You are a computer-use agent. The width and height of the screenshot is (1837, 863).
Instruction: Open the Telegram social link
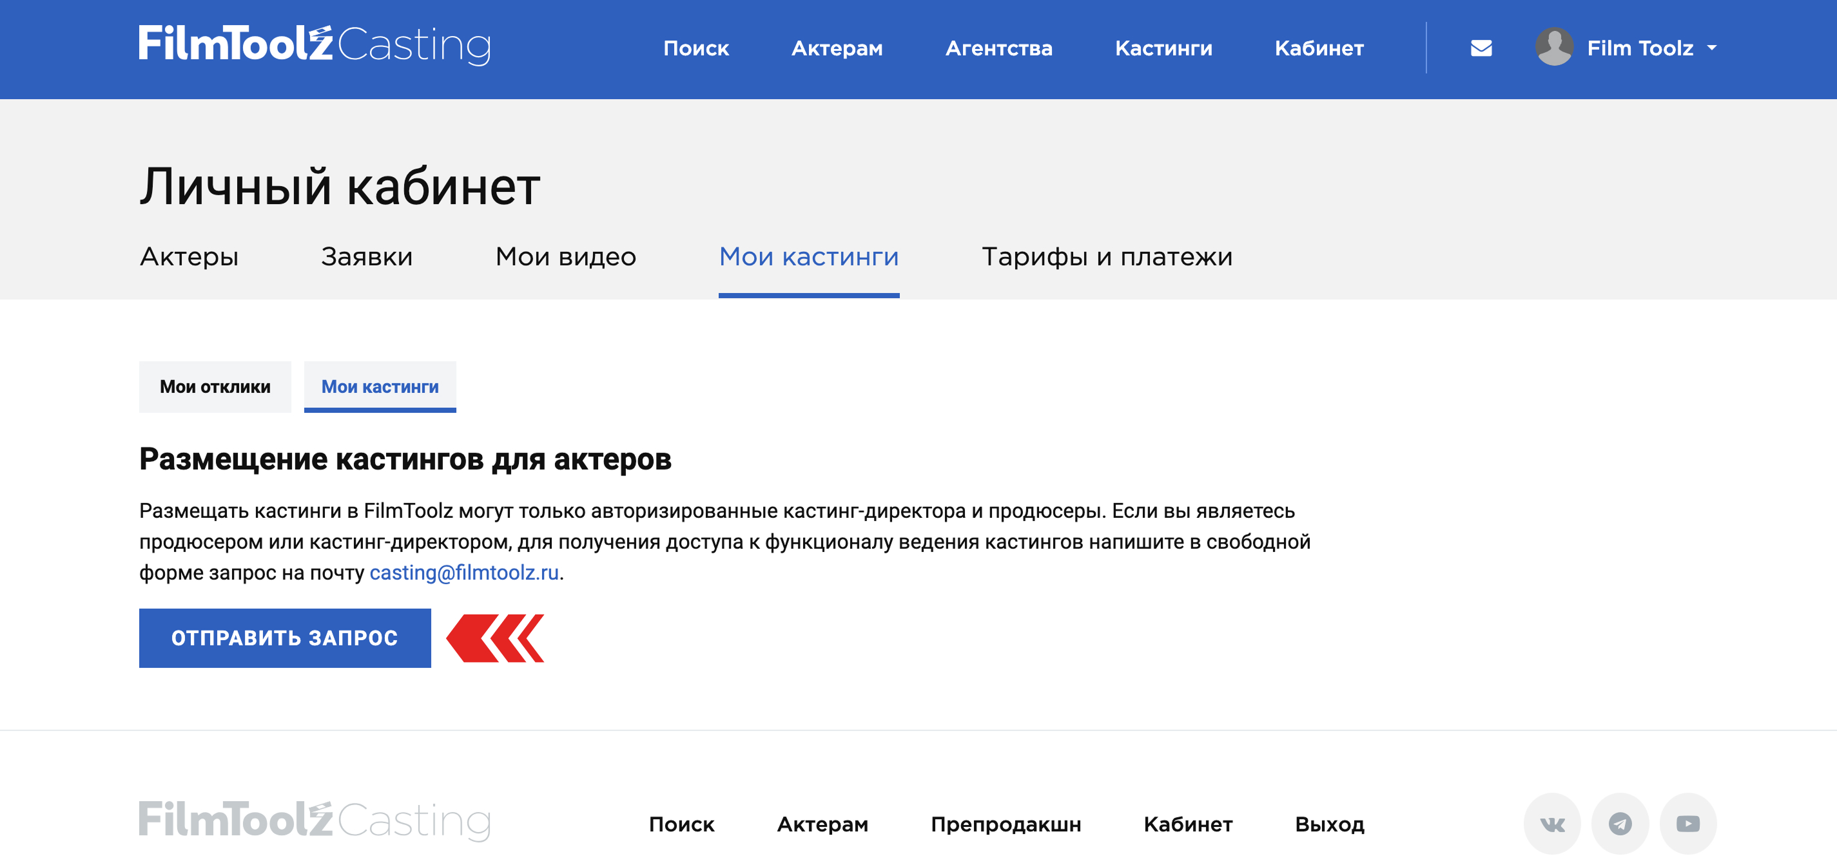[1620, 824]
